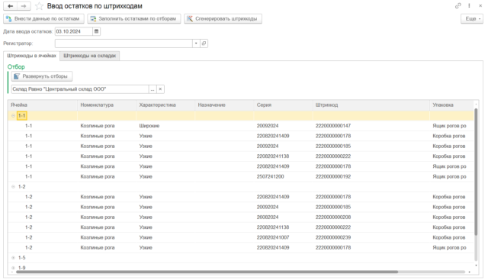
Task: Click Заполнить остатками по отборам
Action: click(x=134, y=18)
